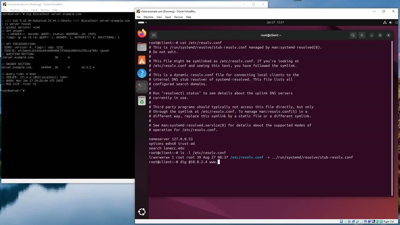400x225 pixels.
Task: Maximize the root@client terminal window
Action: [380, 35]
